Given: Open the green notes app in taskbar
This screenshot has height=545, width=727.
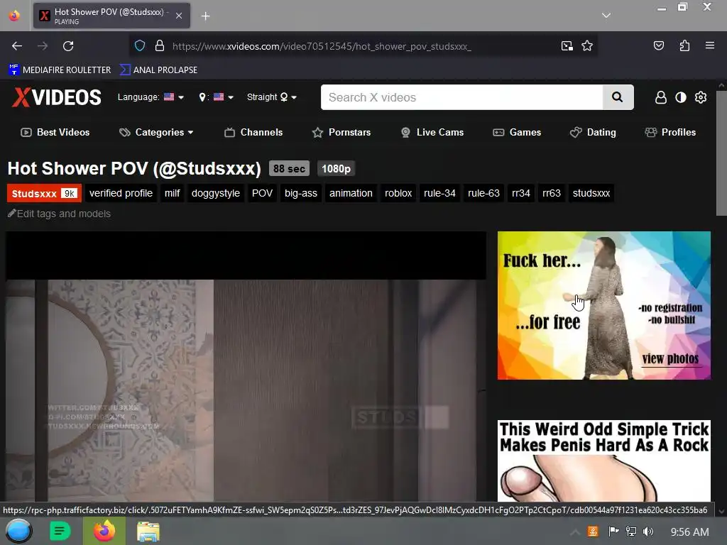Looking at the screenshot, I should pos(60,531).
